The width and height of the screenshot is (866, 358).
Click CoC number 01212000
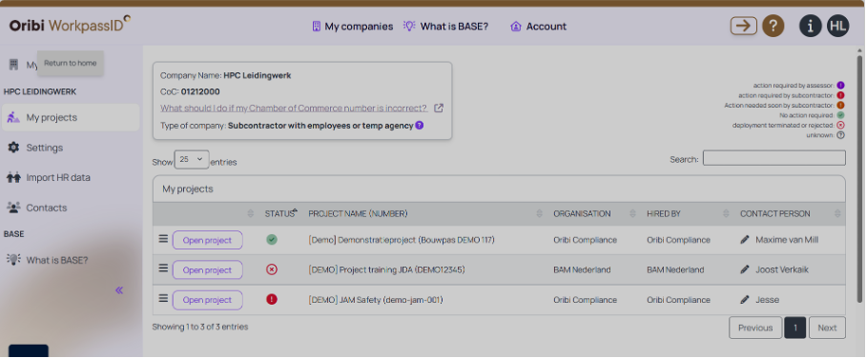tap(200, 92)
